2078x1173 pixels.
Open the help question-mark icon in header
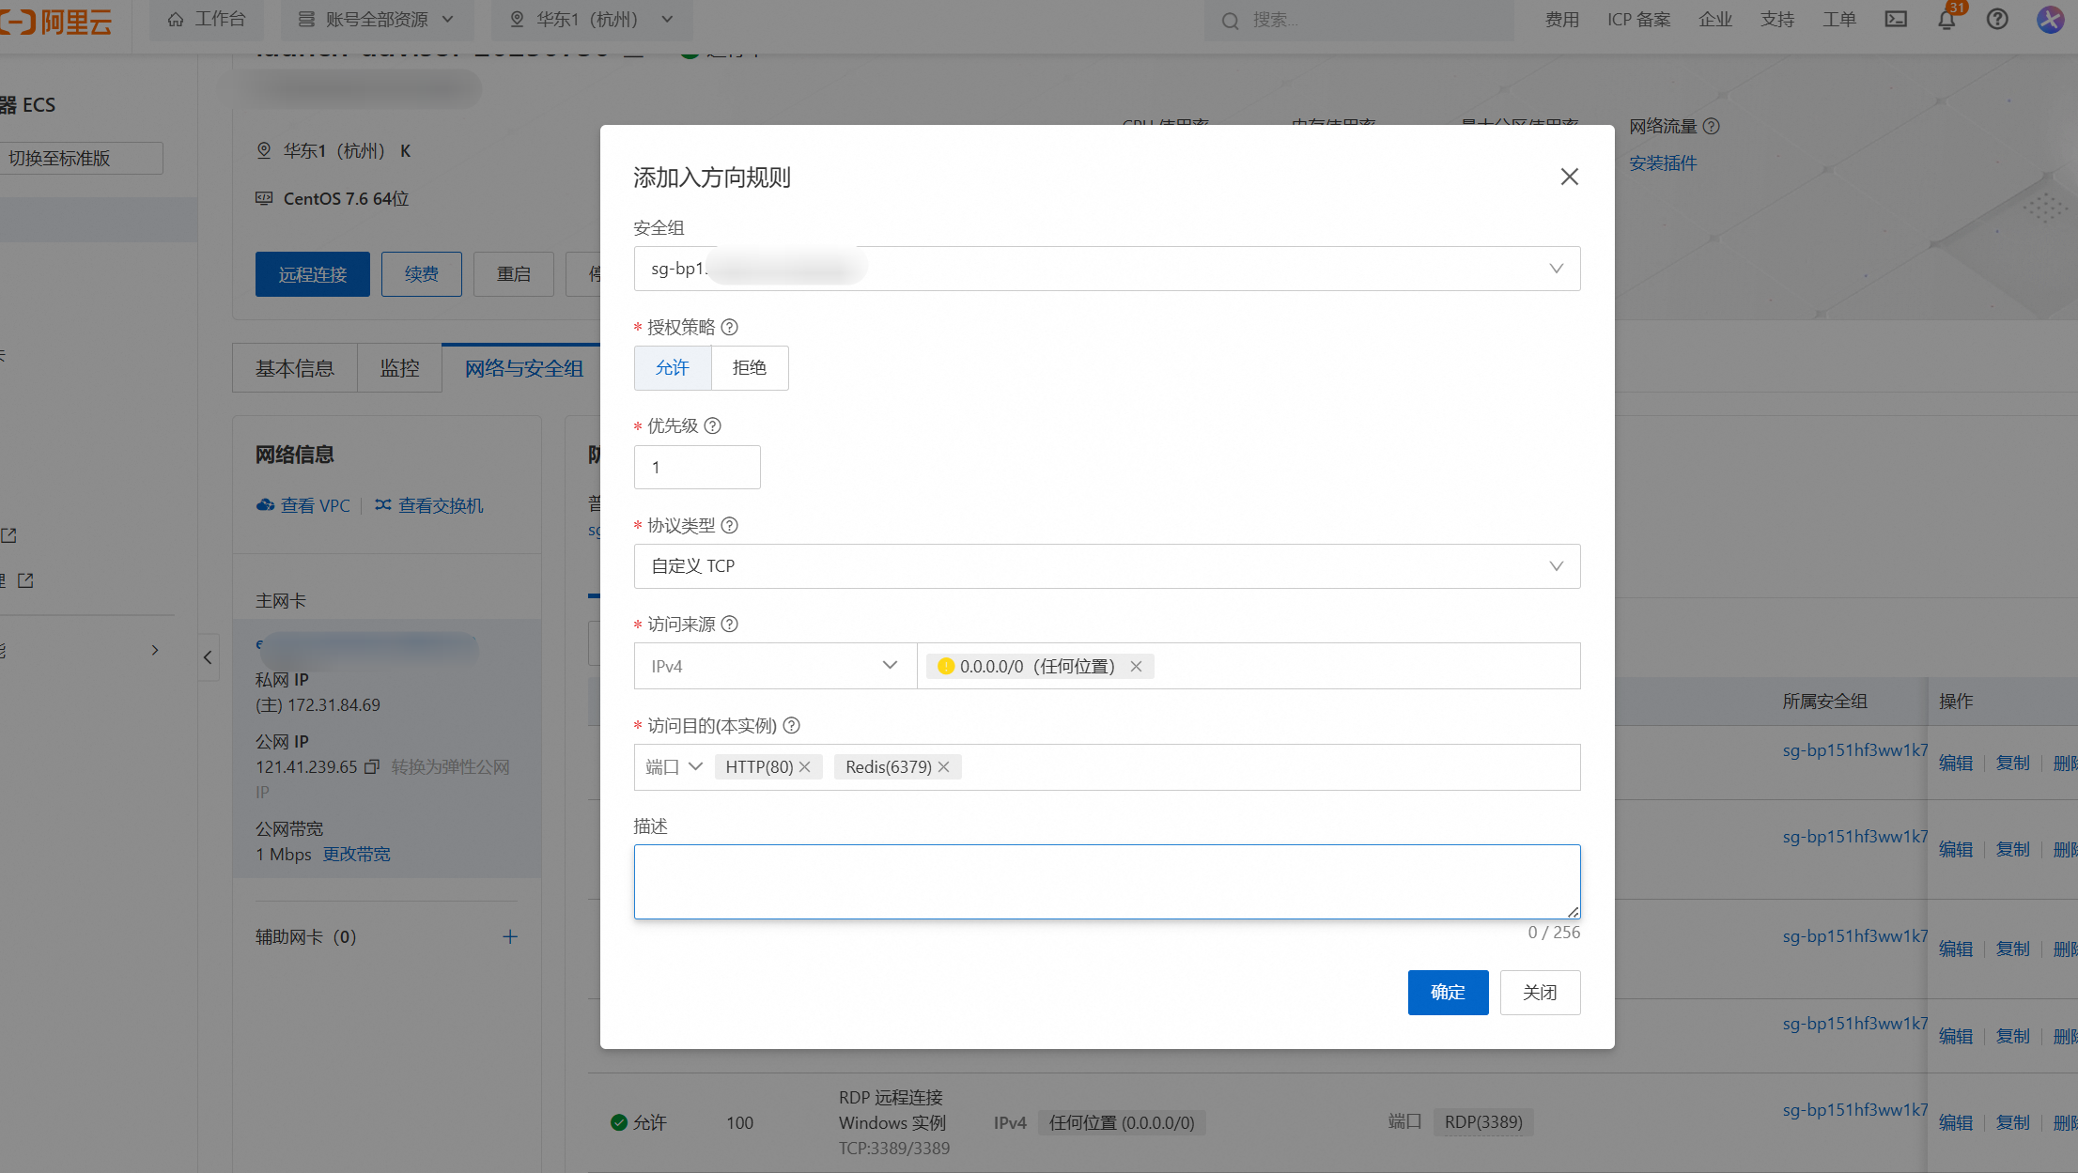coord(1997,19)
